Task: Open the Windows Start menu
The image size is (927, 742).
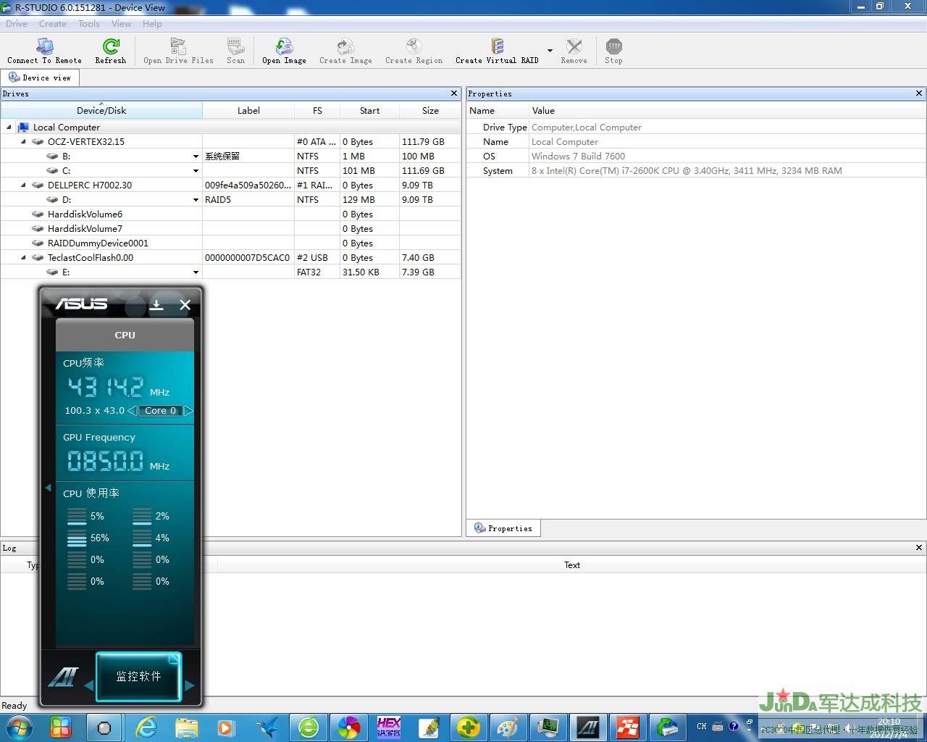Action: [18, 727]
